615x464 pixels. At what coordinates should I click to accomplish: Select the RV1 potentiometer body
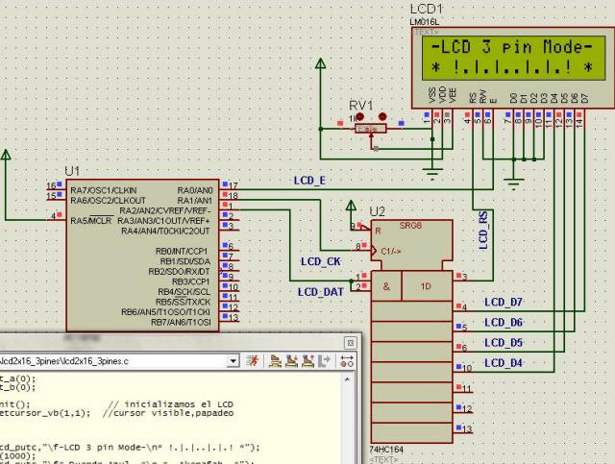coord(370,129)
